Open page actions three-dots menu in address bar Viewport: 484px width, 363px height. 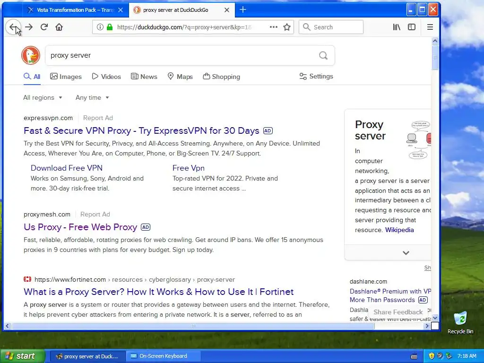click(x=274, y=27)
